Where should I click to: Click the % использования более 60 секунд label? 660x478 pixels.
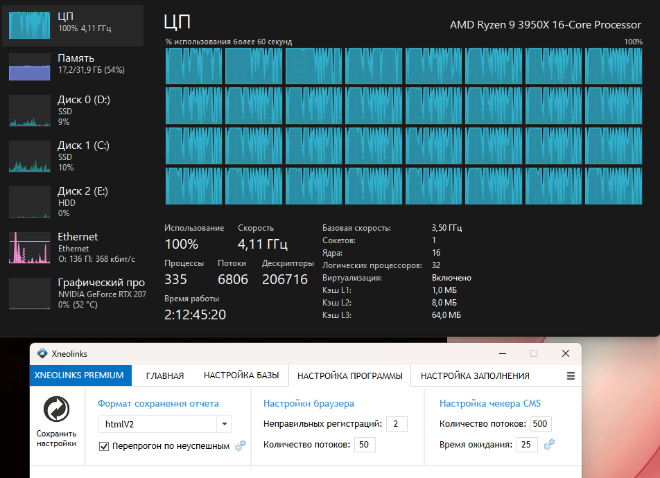pyautogui.click(x=229, y=42)
